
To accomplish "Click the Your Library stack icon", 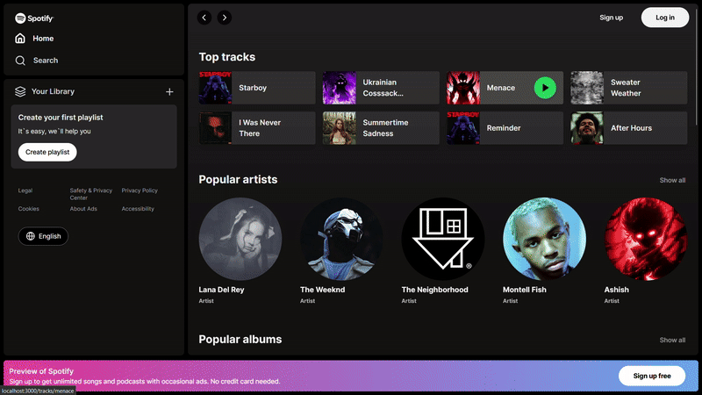I will [20, 91].
